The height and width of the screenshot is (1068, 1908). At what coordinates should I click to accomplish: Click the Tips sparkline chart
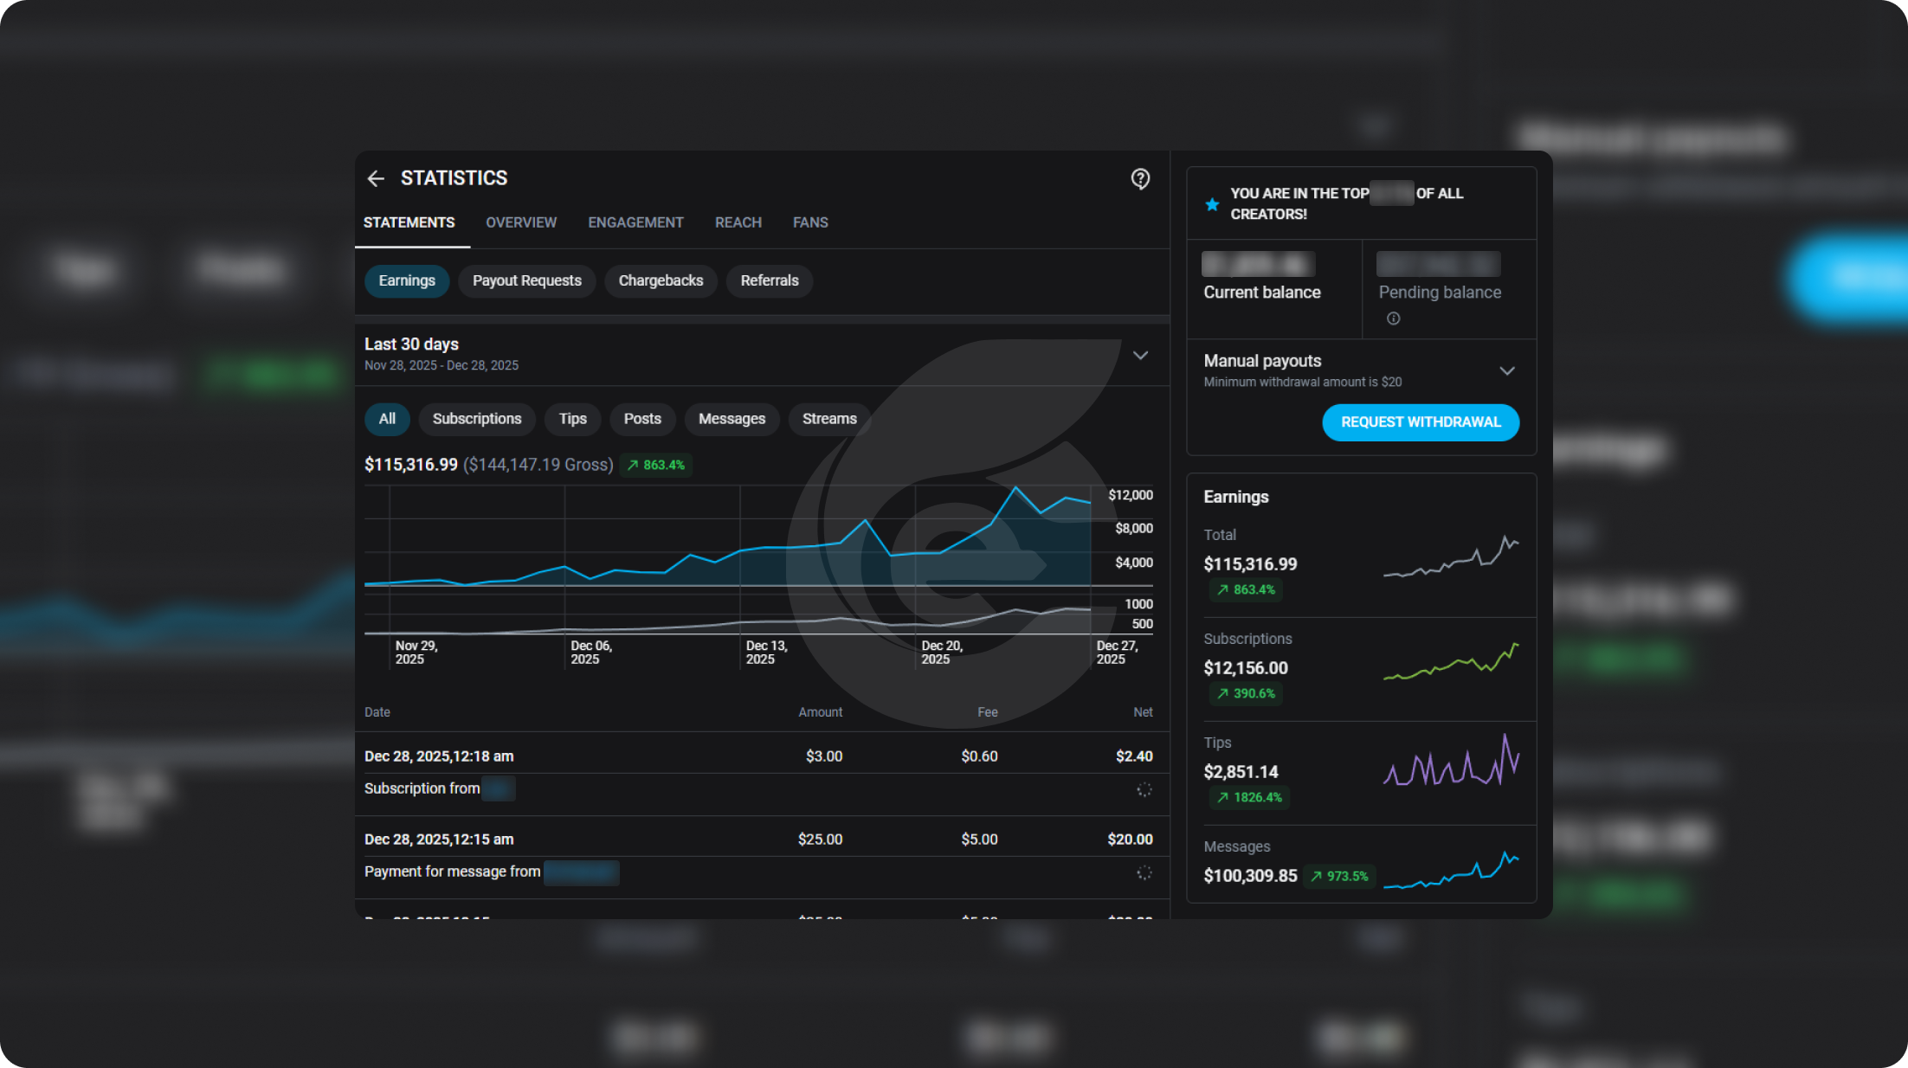point(1451,763)
